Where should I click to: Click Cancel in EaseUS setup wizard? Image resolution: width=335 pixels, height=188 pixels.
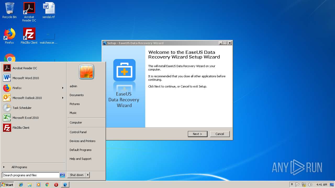coord(220,134)
